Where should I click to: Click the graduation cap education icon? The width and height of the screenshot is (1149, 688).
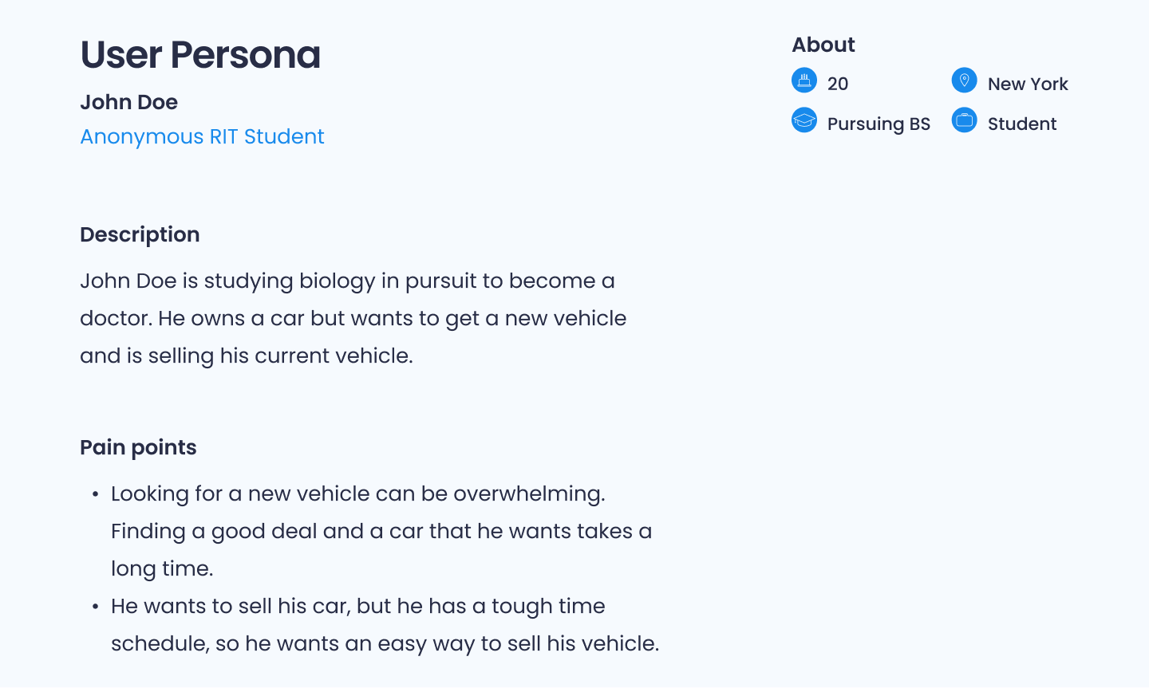point(804,120)
